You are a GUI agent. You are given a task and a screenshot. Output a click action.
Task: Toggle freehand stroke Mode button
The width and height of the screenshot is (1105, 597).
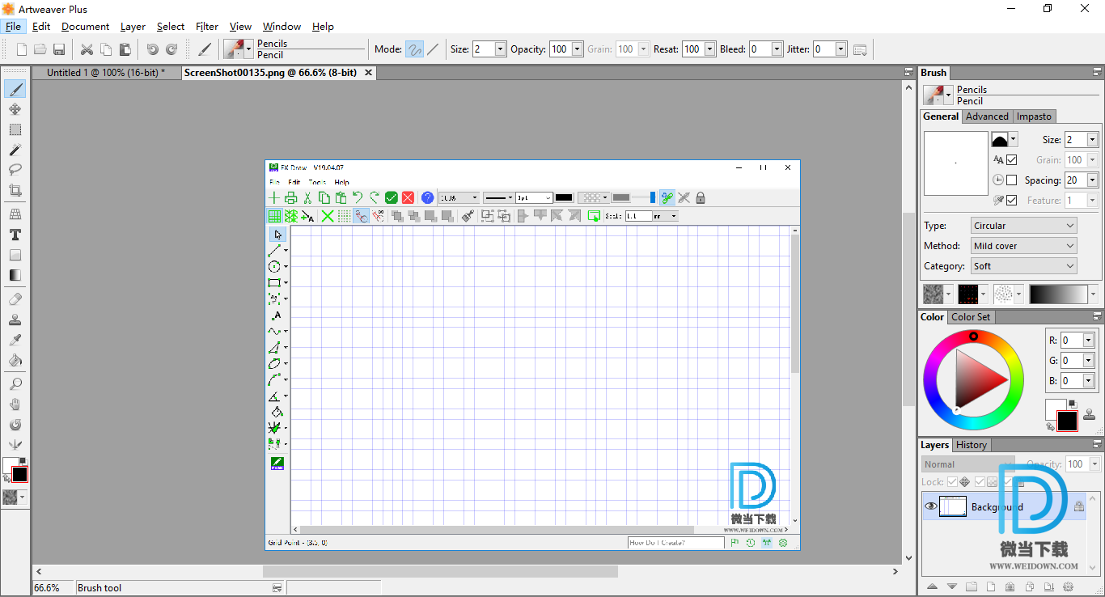pyautogui.click(x=414, y=49)
